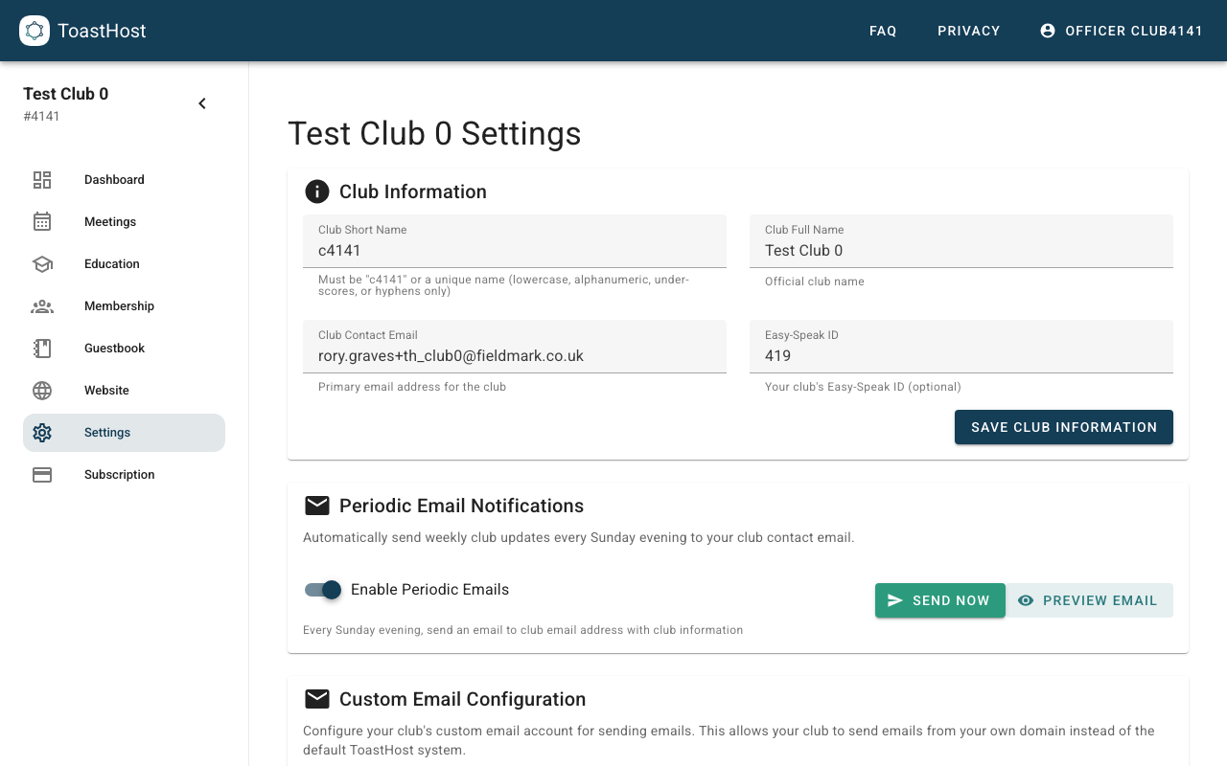
Task: Open the Officer Club4141 account menu
Action: [x=1121, y=31]
